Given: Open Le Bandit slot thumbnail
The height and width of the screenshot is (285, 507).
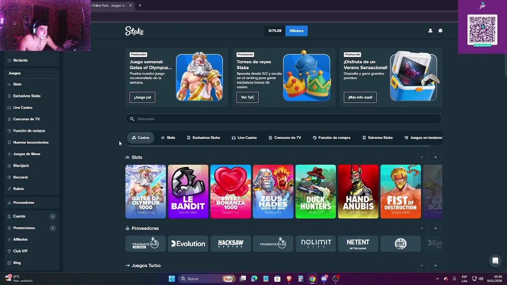Looking at the screenshot, I should coord(188,192).
